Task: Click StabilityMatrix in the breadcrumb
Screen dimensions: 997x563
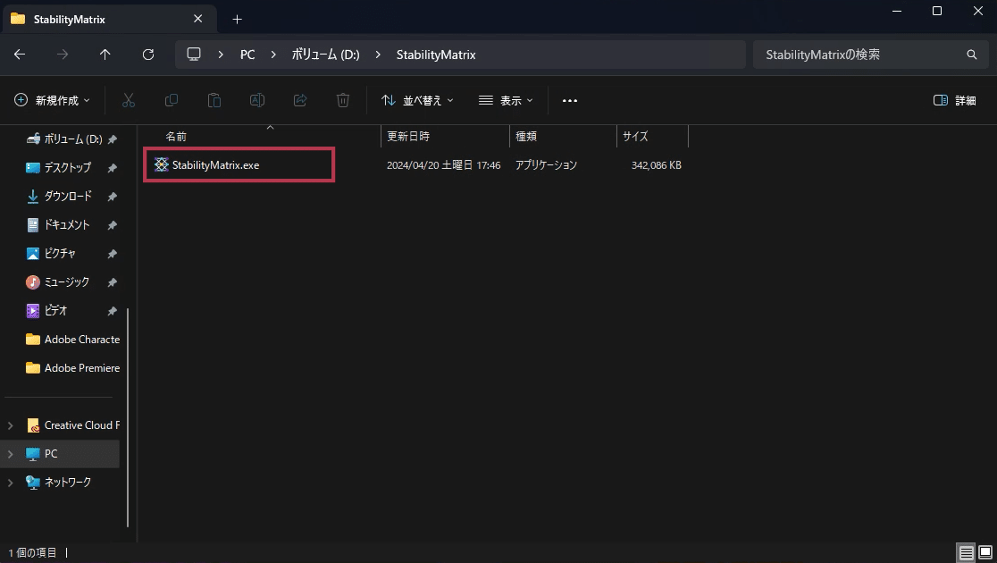Action: coord(436,55)
